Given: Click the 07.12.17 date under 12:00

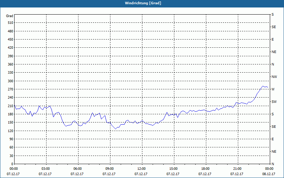Looking at the screenshot, I should pyautogui.click(x=141, y=174).
